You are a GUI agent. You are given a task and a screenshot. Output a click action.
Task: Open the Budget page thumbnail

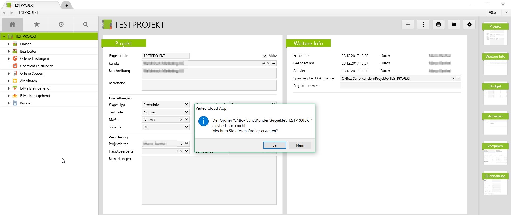tap(495, 94)
